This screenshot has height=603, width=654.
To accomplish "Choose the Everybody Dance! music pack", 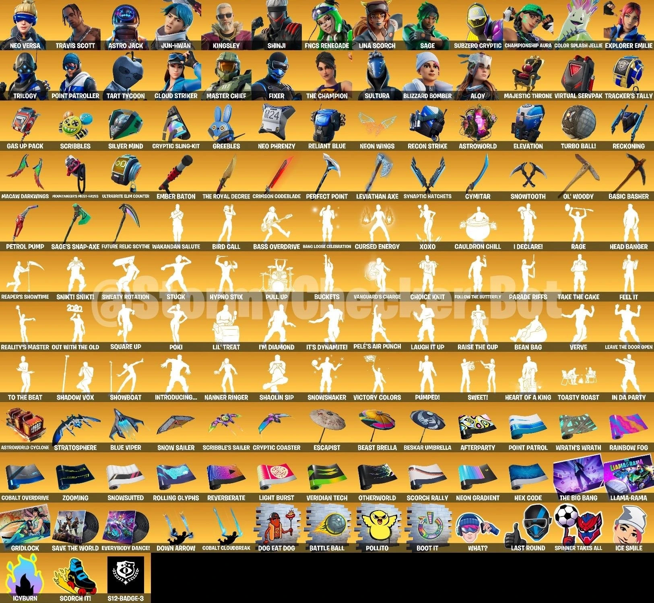I will point(126,527).
